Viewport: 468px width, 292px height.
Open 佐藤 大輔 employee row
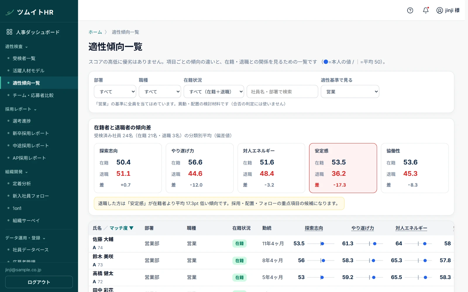pos(271,244)
